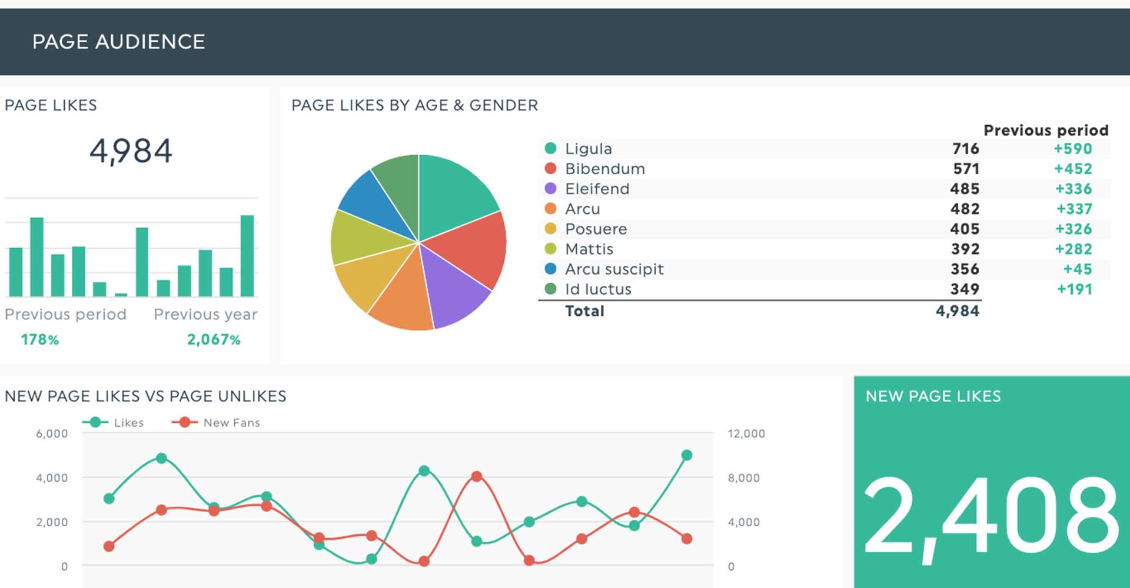Click the tallest last bar in Page Likes chart
The height and width of the screenshot is (588, 1130).
pyautogui.click(x=247, y=256)
